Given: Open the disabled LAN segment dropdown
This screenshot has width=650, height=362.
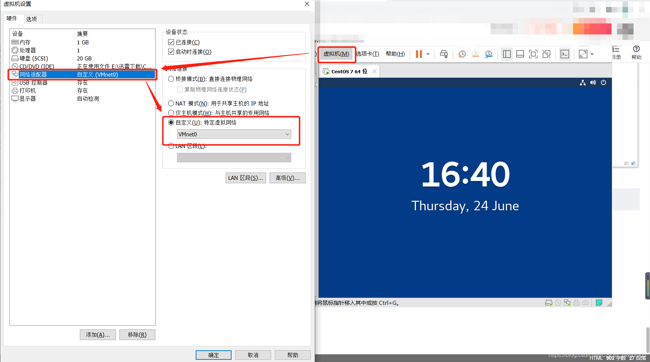Looking at the screenshot, I should pos(234,158).
